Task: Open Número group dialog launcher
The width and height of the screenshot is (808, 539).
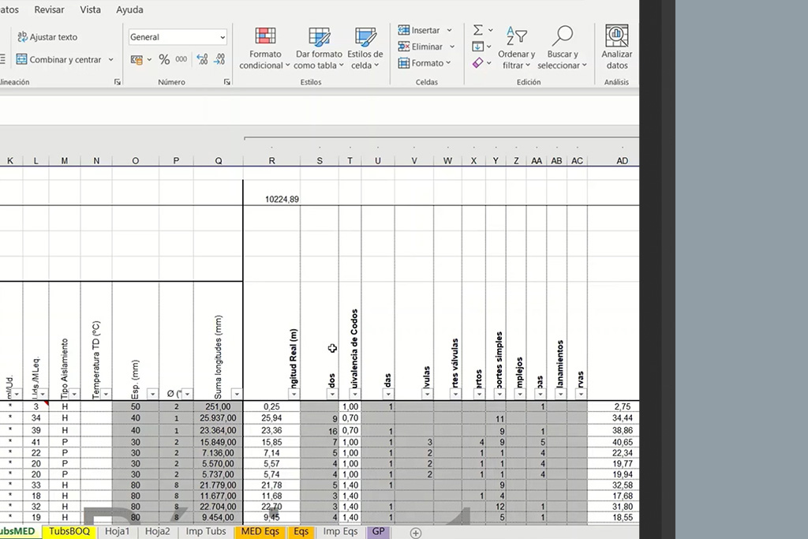Action: 226,82
